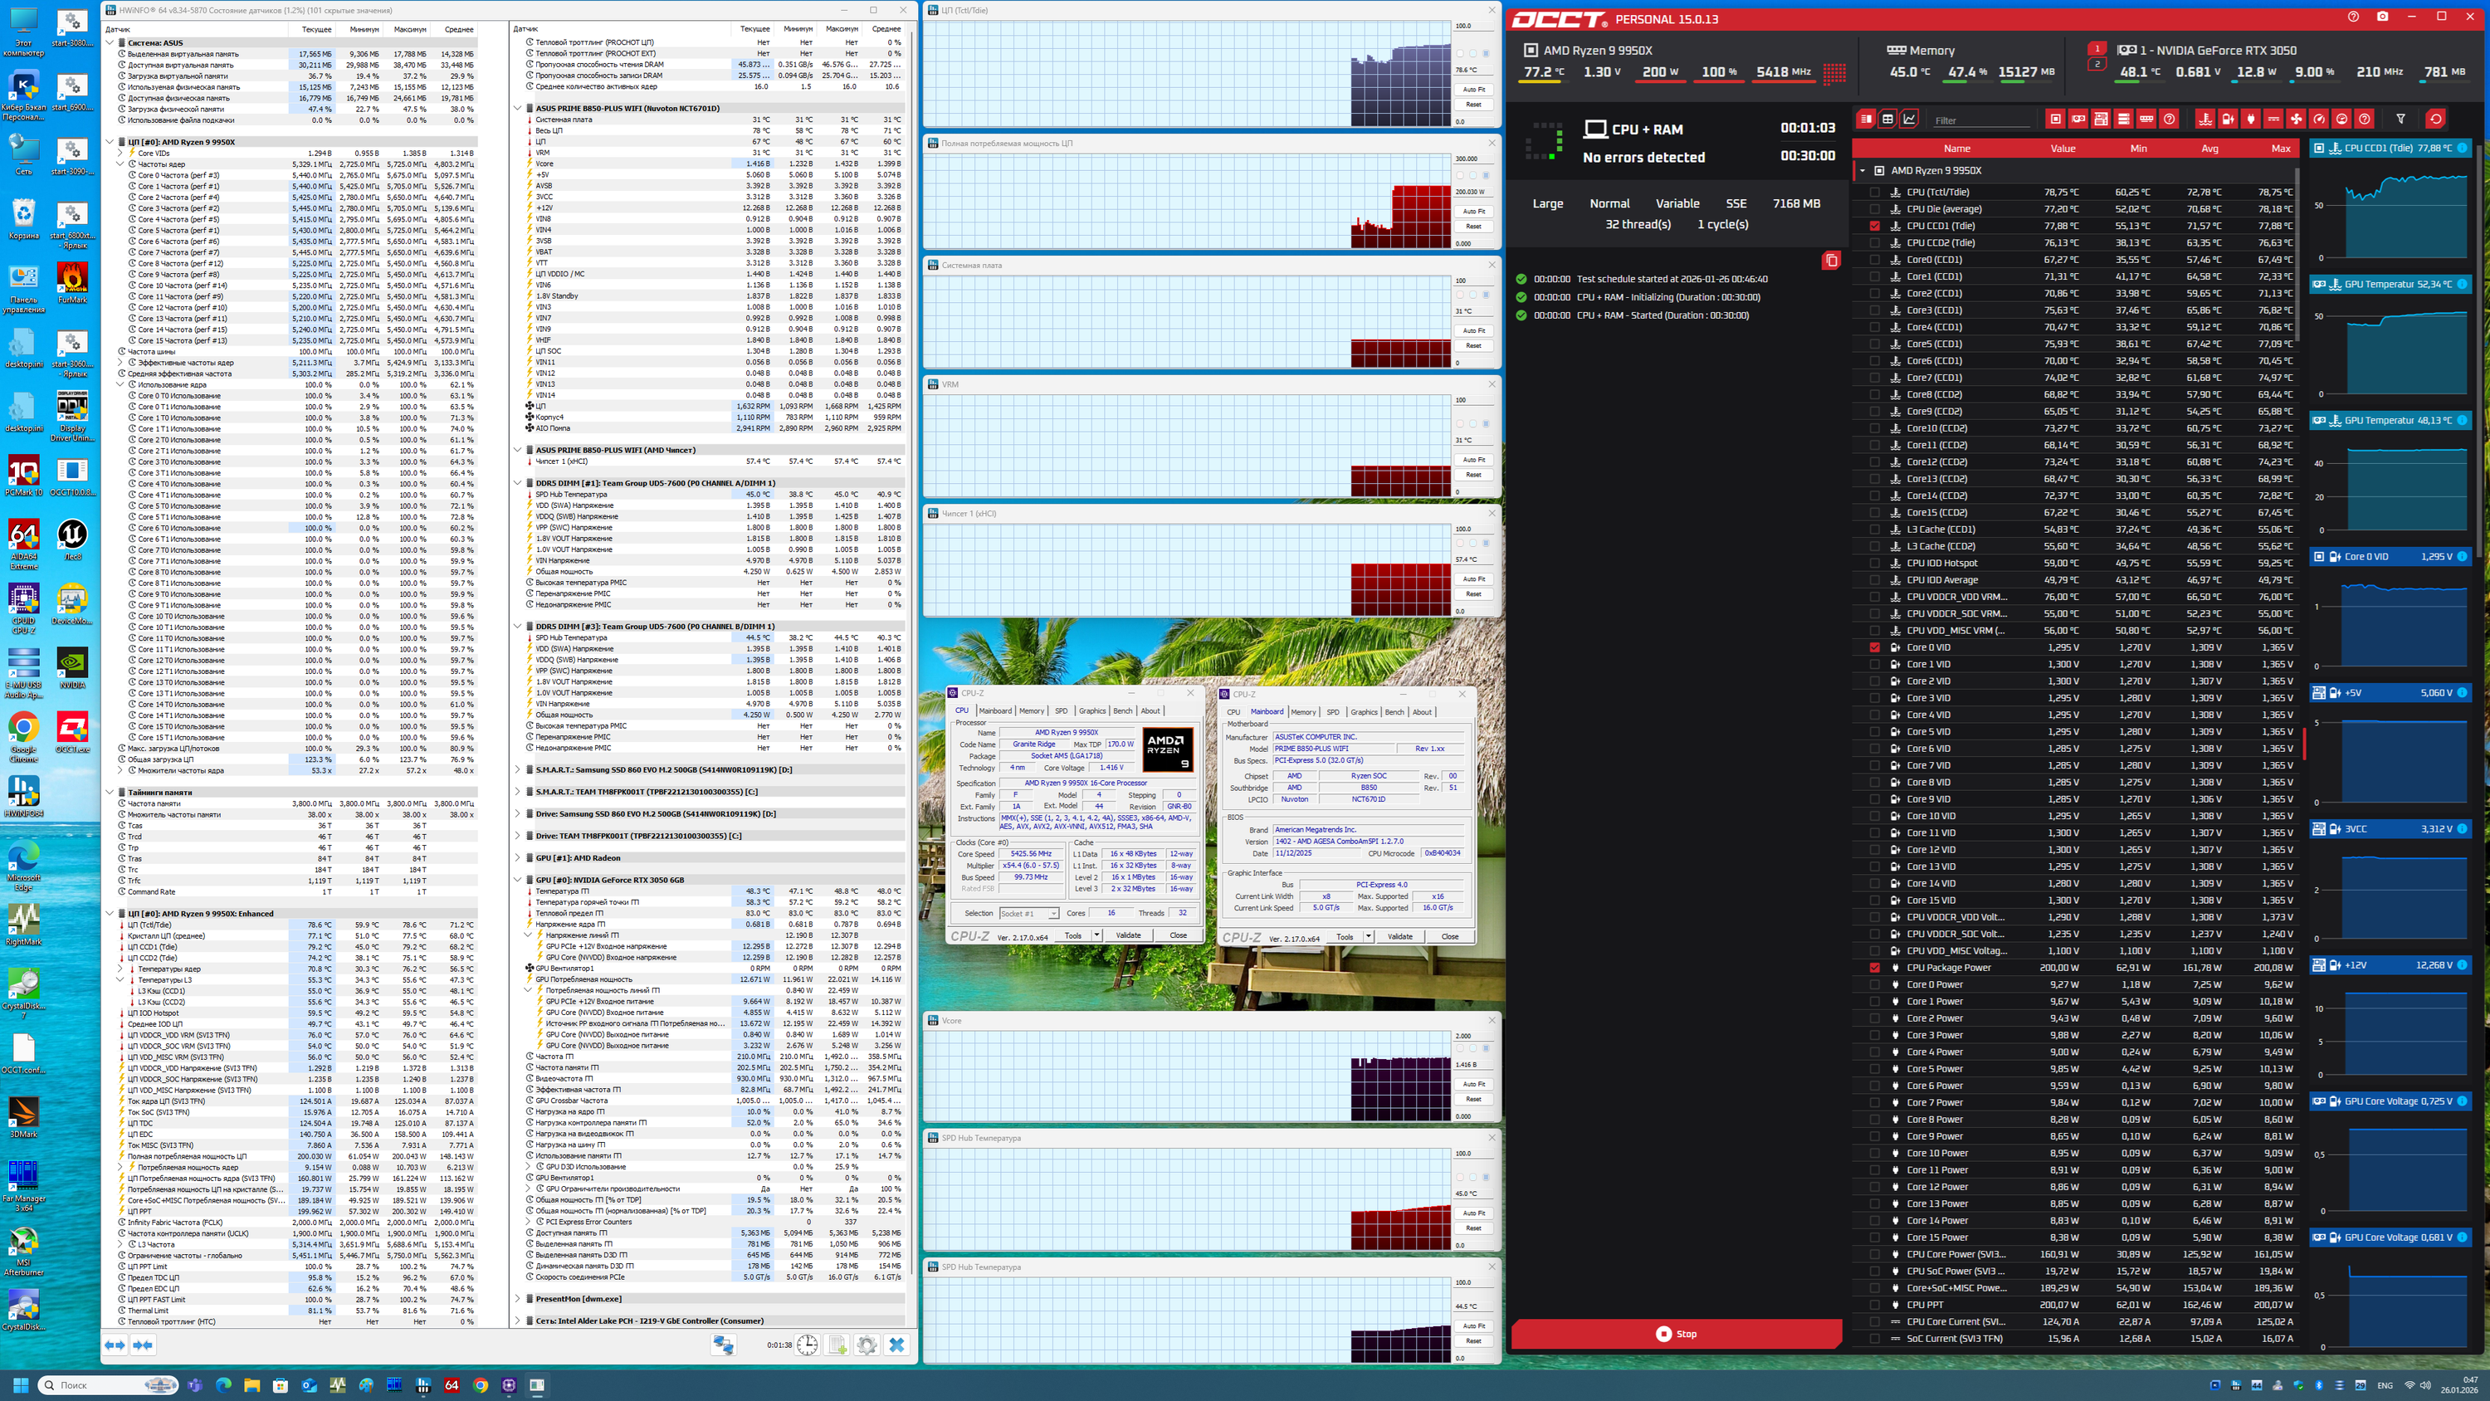Click Validate button in left CPU-Z window

pyautogui.click(x=1128, y=935)
